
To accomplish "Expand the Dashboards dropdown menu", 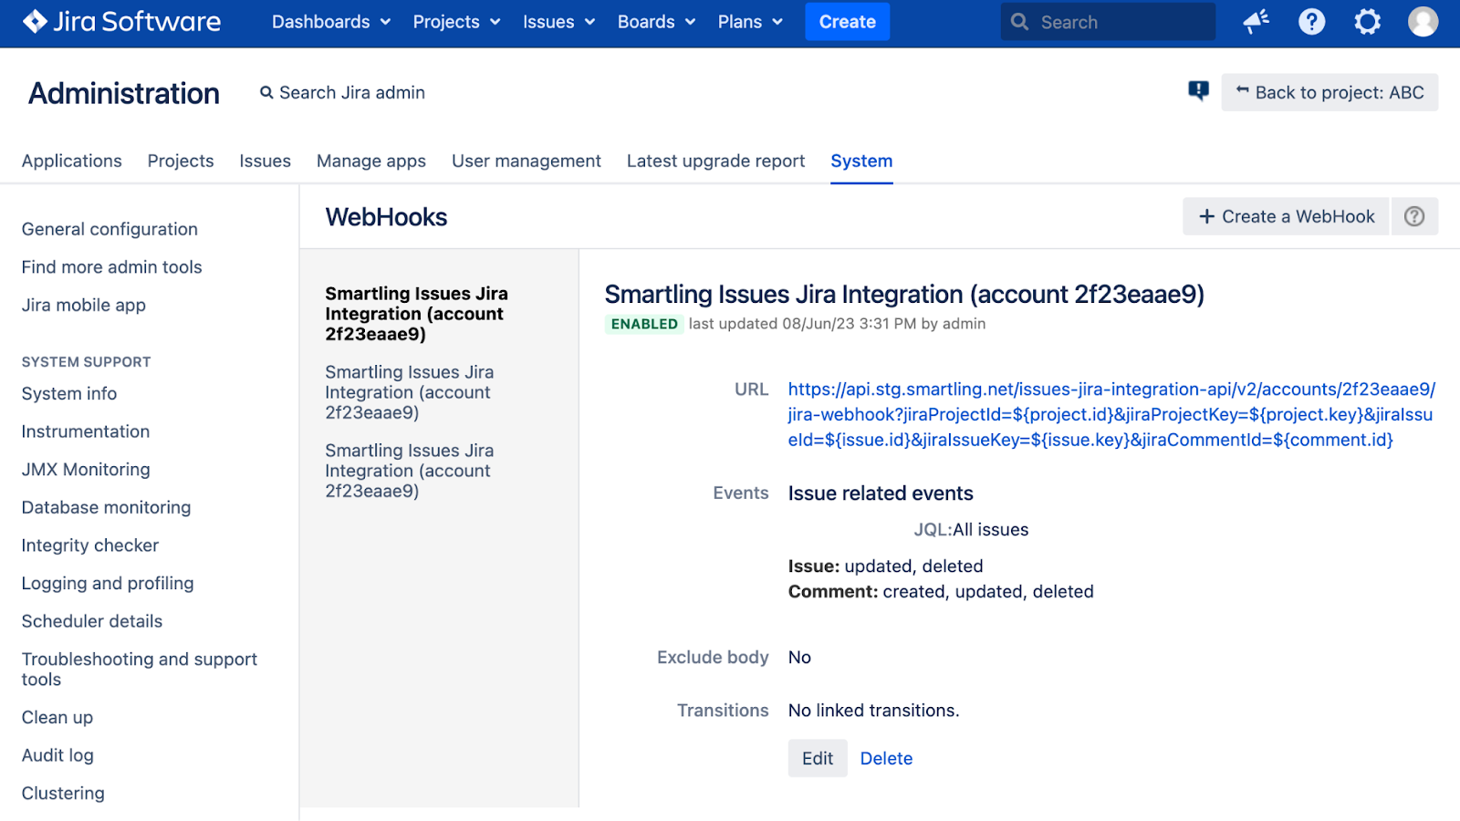I will coord(331,22).
